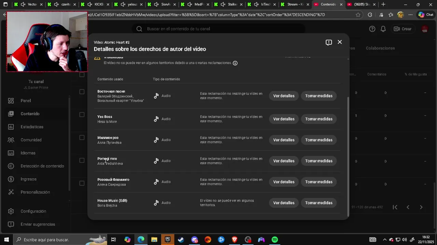Close the copyright details dialog

[340, 42]
